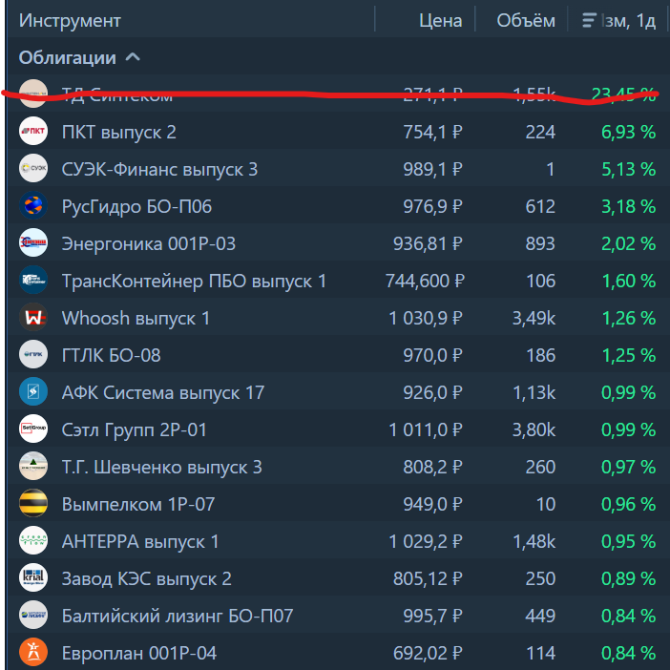Open the ПКТ выпуск 2 bond
This screenshot has width=670, height=670.
click(x=118, y=132)
